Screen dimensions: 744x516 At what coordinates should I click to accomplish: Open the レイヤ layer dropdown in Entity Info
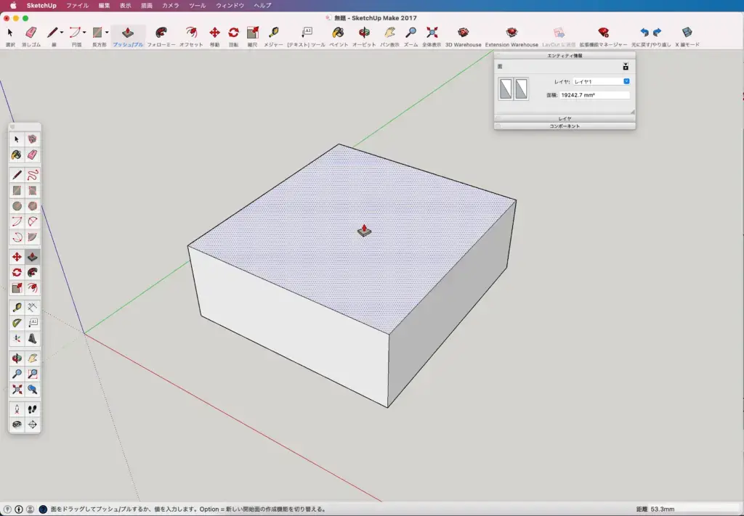(x=601, y=81)
